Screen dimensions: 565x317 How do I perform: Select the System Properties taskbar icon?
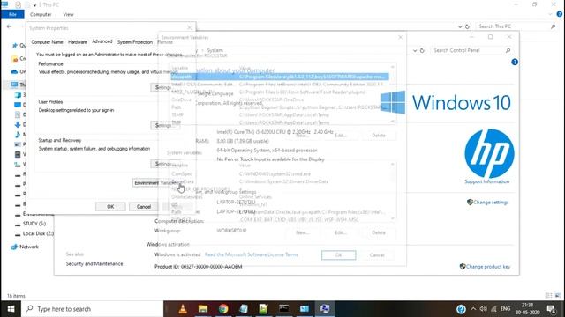click(325, 309)
